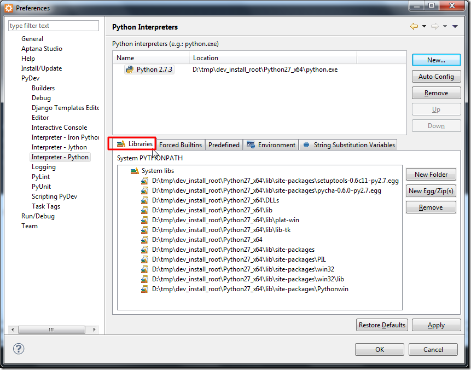Click icon beside the Python27_x64 root path

tap(145, 240)
